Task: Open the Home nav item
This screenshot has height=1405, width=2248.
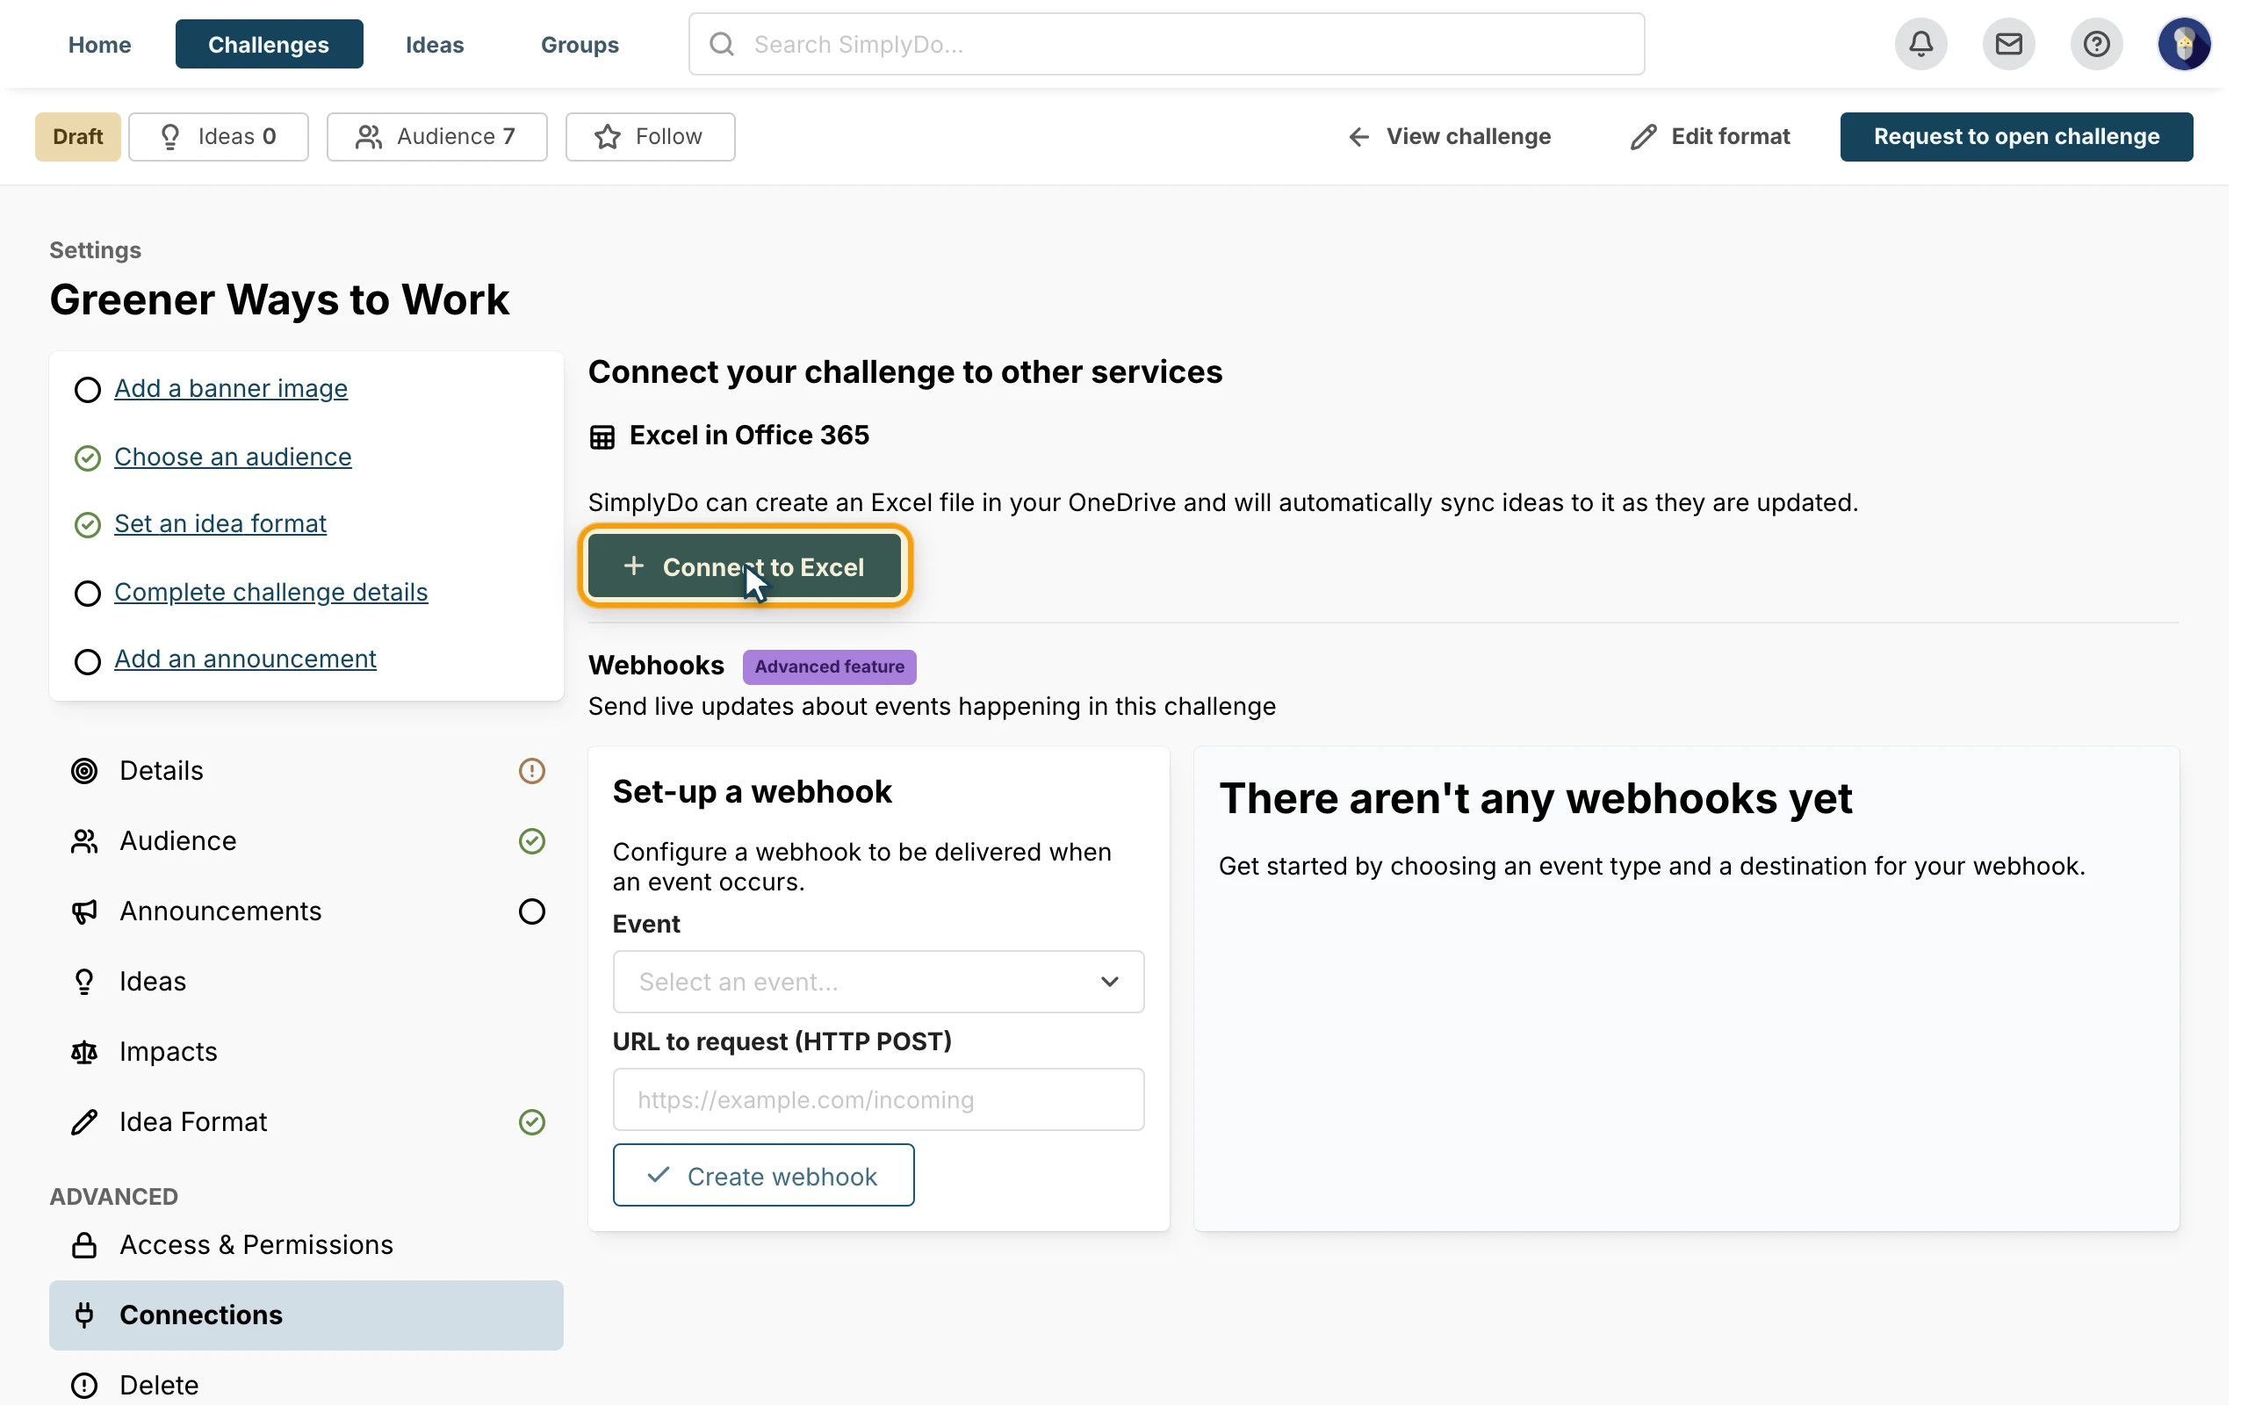Action: click(99, 44)
